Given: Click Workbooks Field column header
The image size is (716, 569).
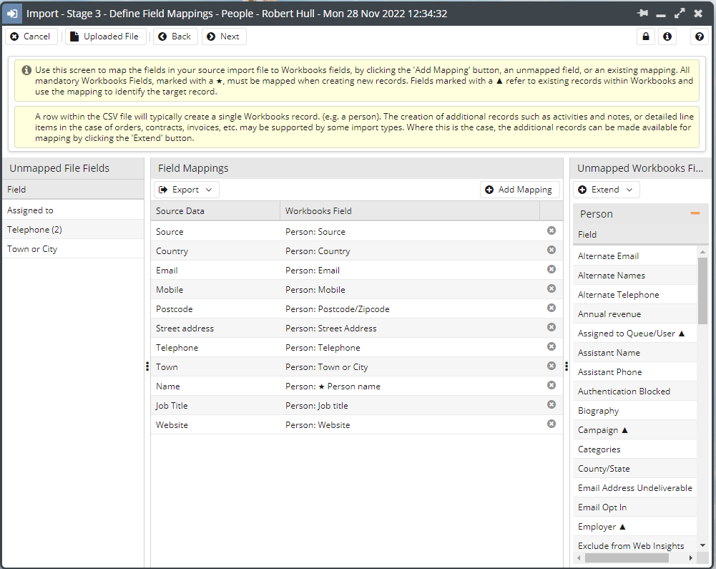Looking at the screenshot, I should [410, 210].
